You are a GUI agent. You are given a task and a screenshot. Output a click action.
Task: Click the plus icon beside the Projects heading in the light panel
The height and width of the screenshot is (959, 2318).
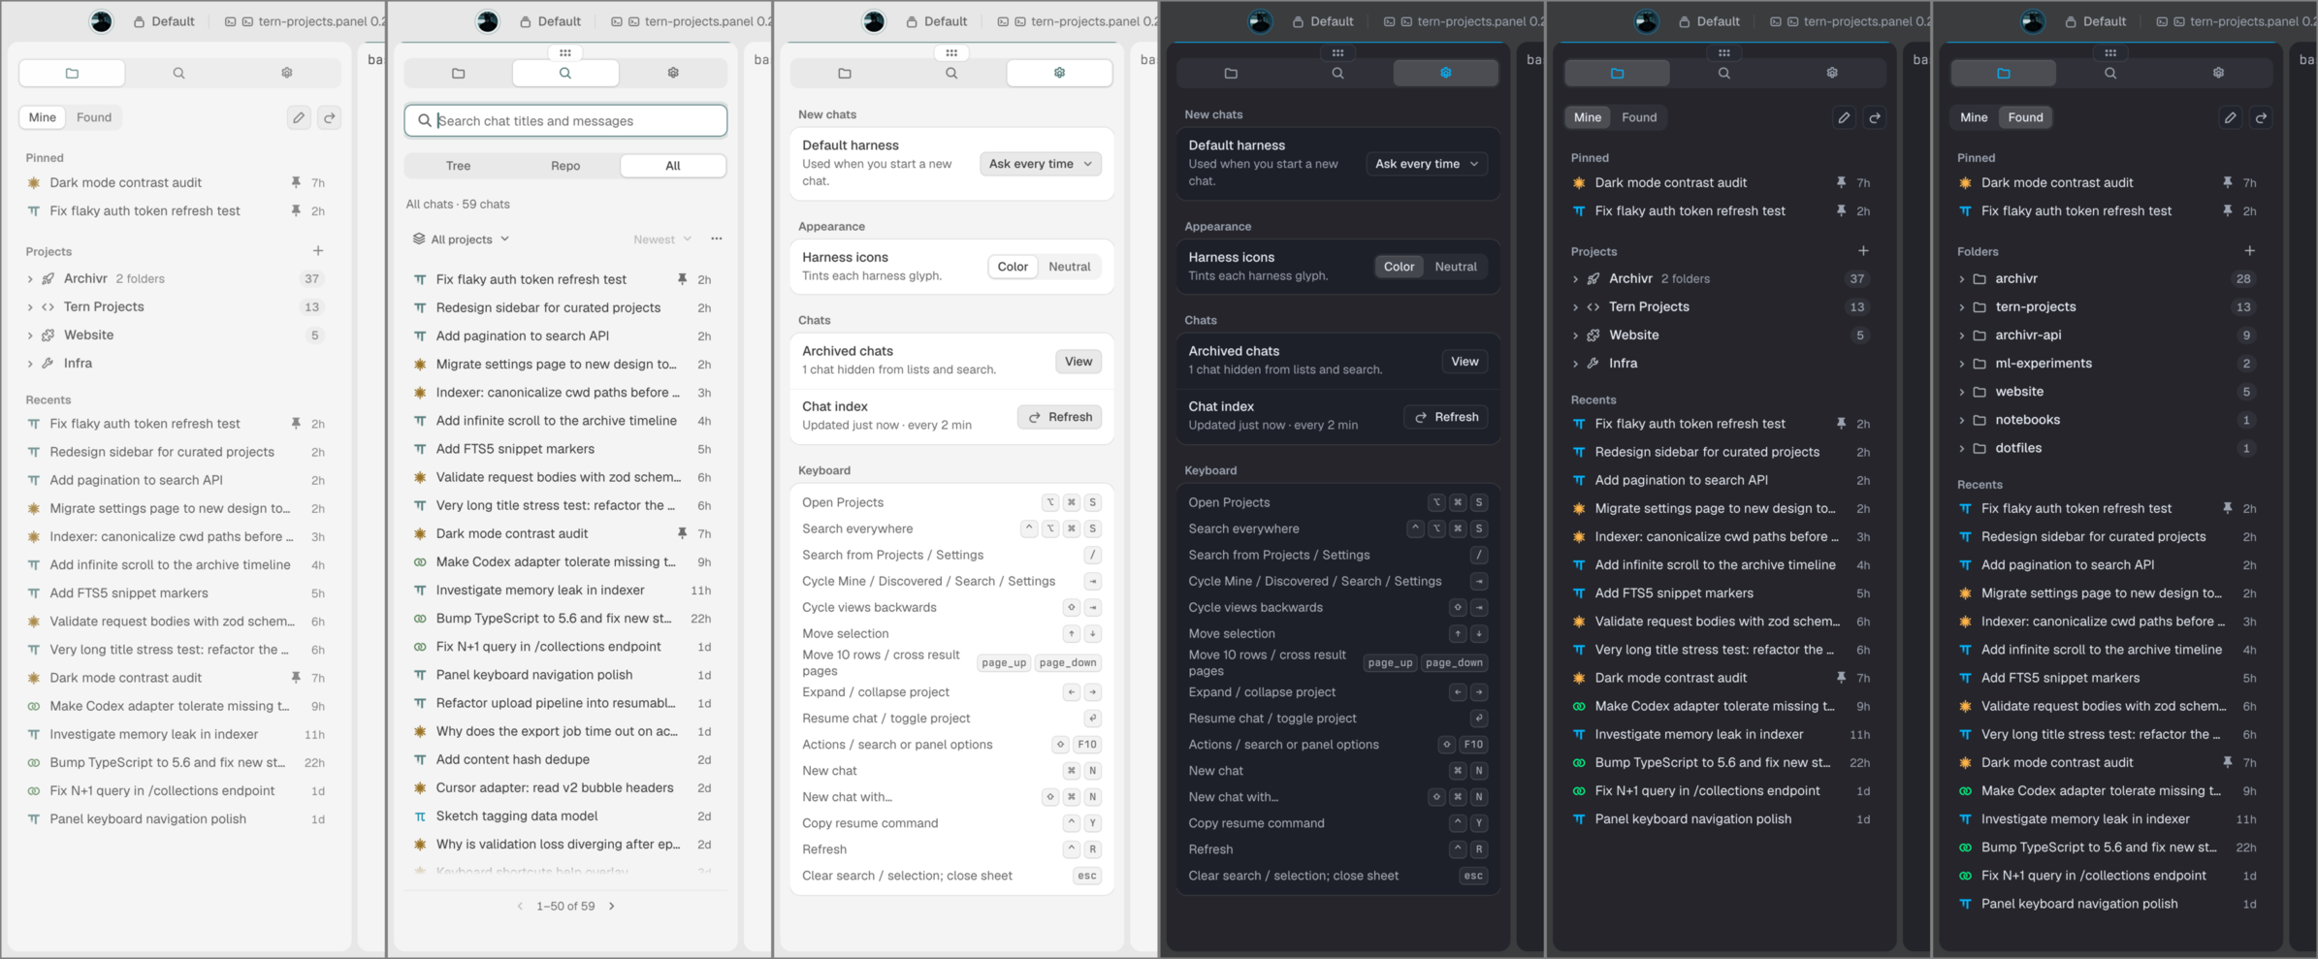[318, 251]
